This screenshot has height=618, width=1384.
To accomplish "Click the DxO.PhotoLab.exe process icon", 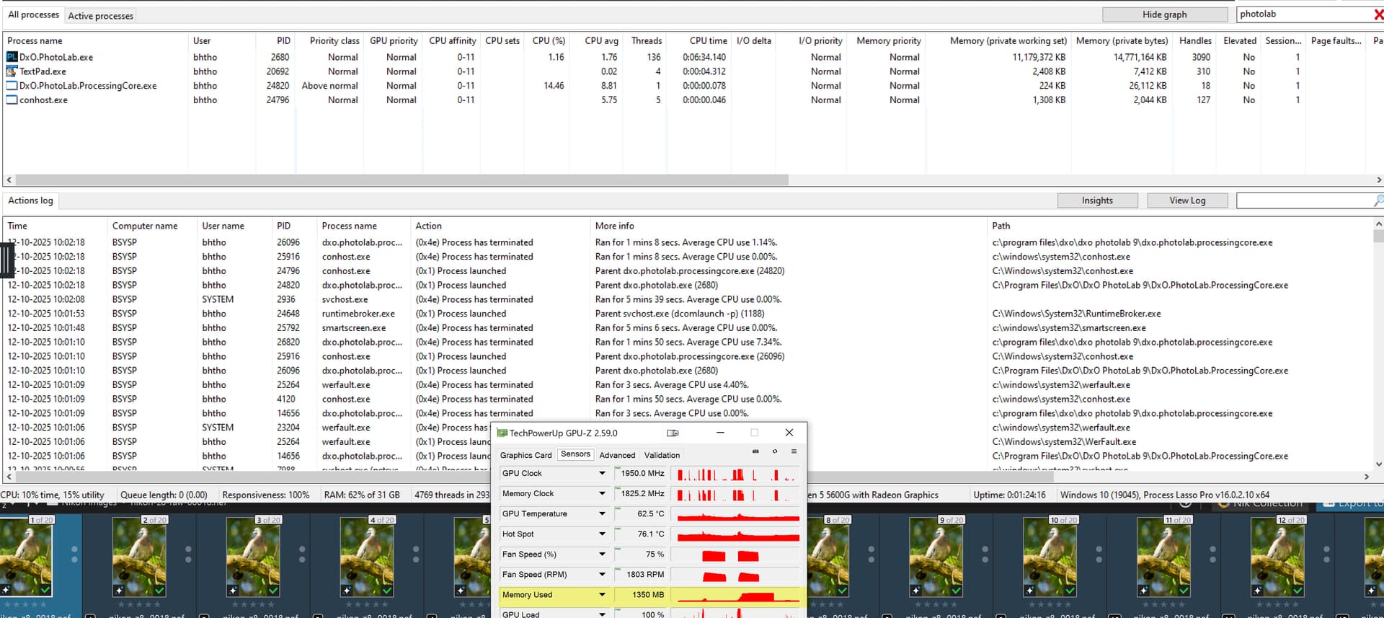I will click(12, 57).
